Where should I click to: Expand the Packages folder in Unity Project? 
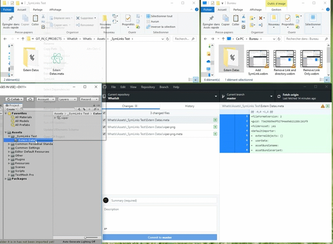tap(6, 179)
